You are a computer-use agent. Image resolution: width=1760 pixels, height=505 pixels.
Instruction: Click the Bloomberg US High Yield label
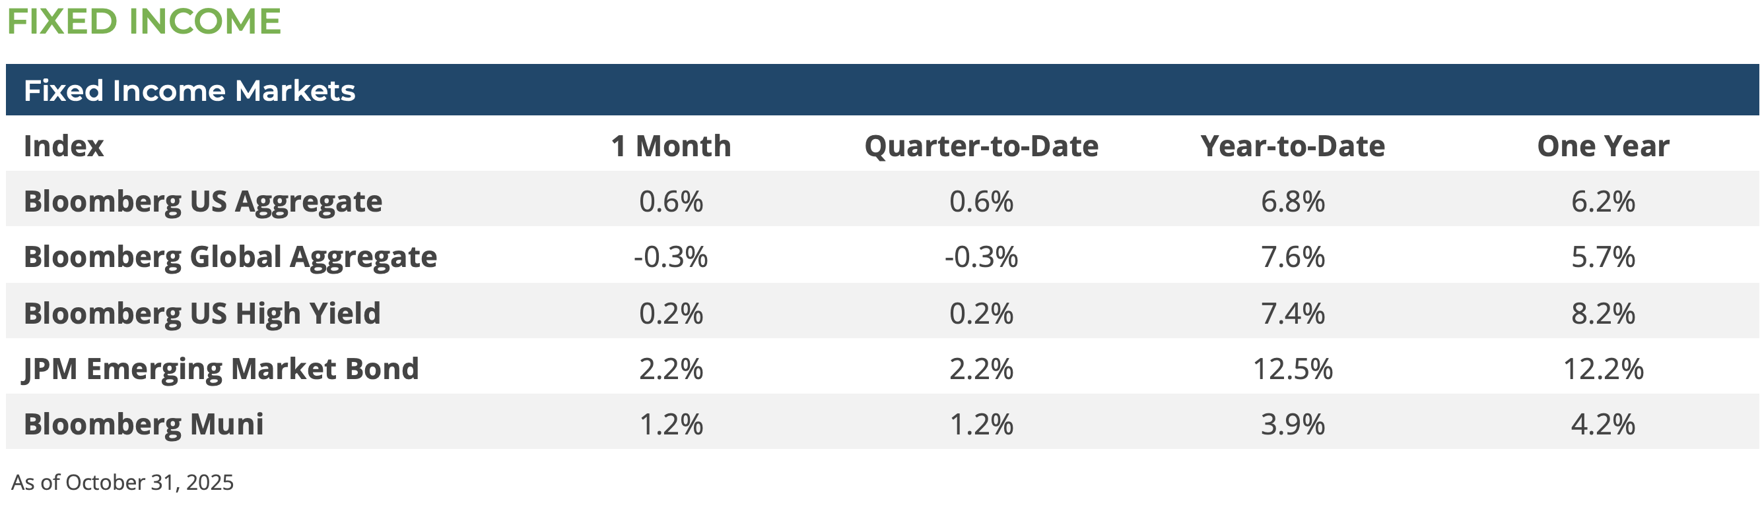tap(201, 313)
